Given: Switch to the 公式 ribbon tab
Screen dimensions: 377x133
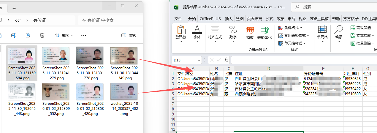Looking at the screenshot, I should [x=270, y=19].
